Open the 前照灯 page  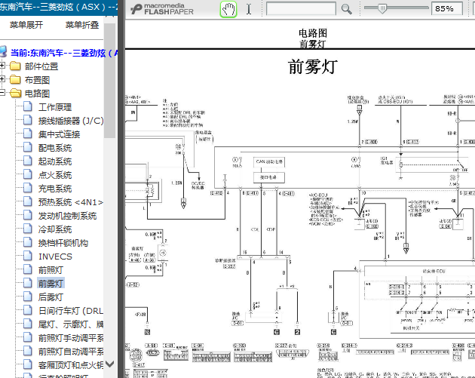point(51,270)
